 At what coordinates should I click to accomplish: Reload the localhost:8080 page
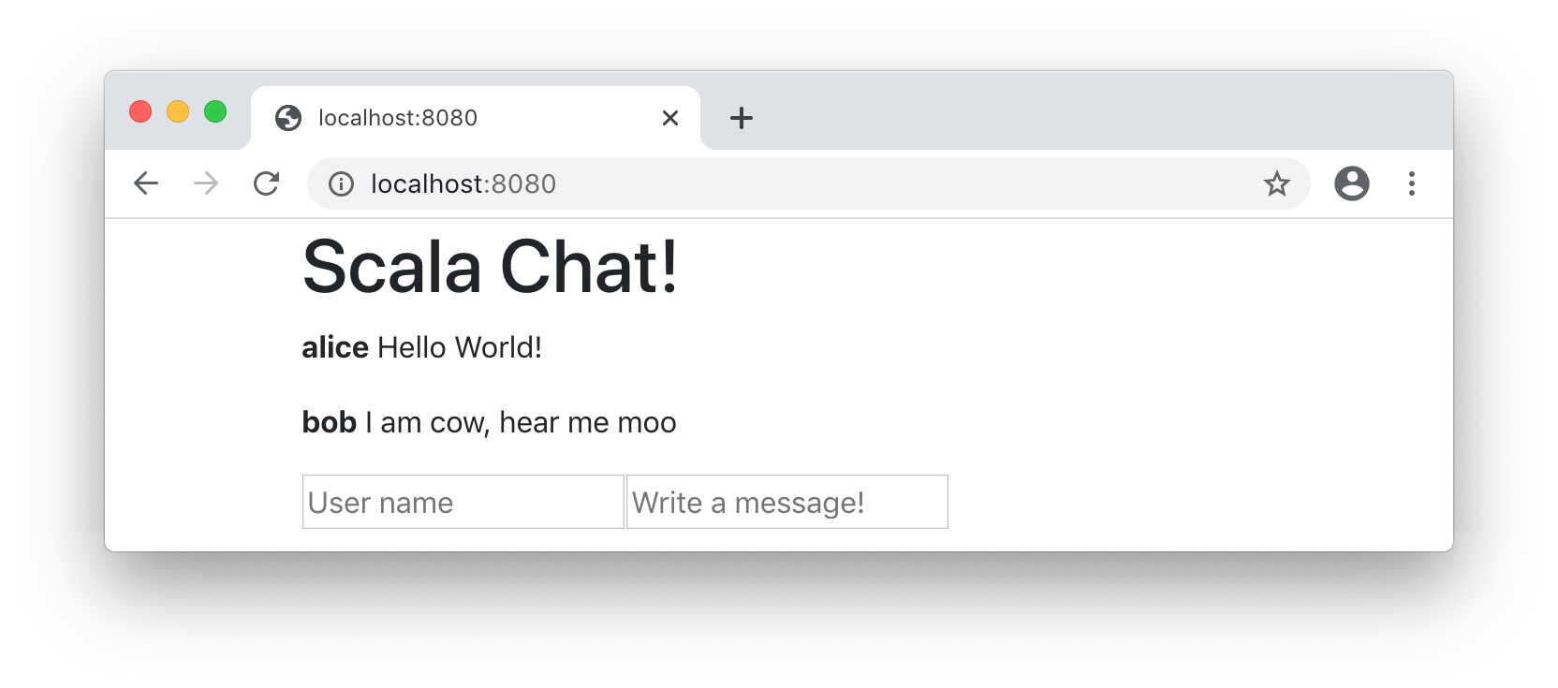[x=267, y=183]
